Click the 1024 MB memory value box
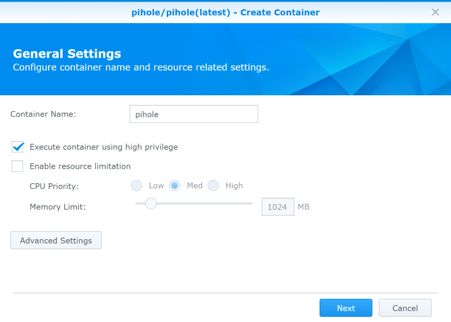The height and width of the screenshot is (322, 451). point(277,206)
